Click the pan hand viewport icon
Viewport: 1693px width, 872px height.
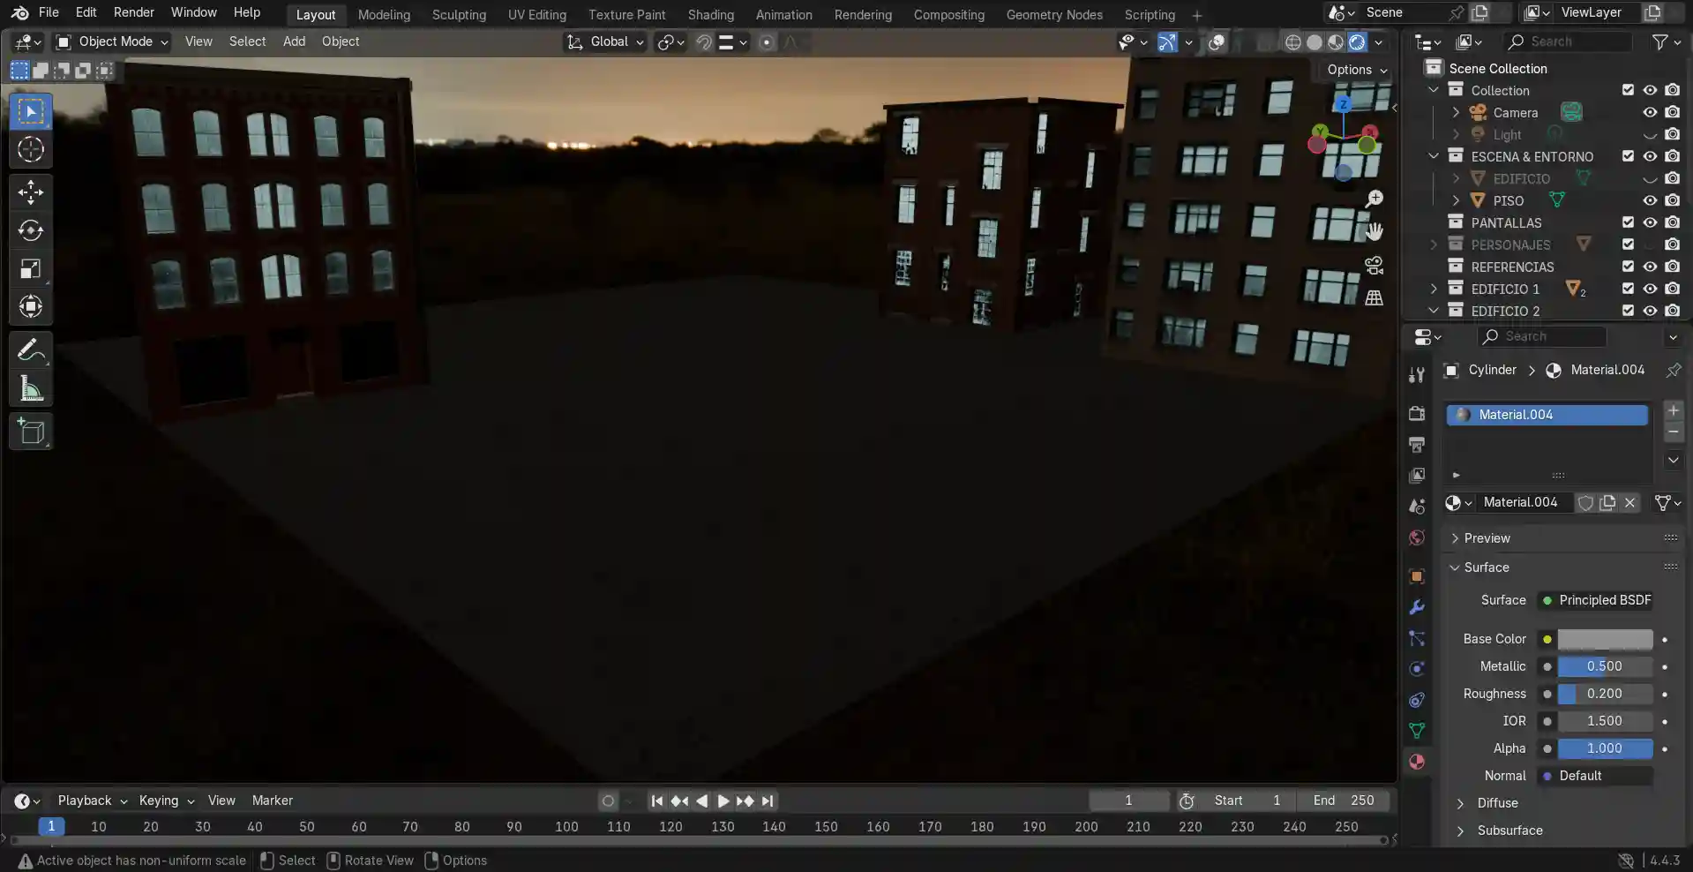tap(1374, 231)
